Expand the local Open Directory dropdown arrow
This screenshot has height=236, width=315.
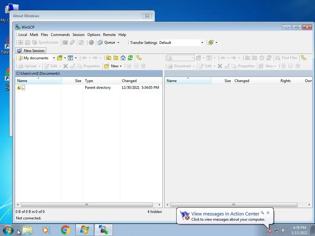(x=65, y=58)
